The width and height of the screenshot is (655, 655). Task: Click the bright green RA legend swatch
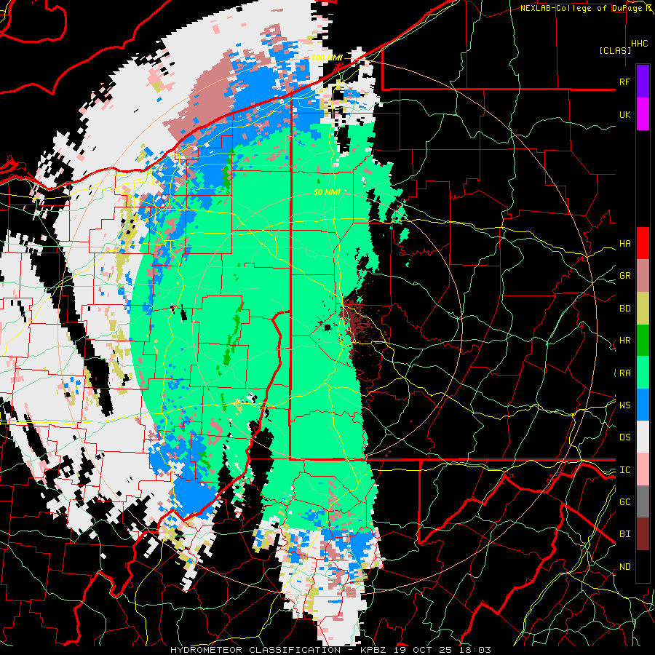click(643, 373)
